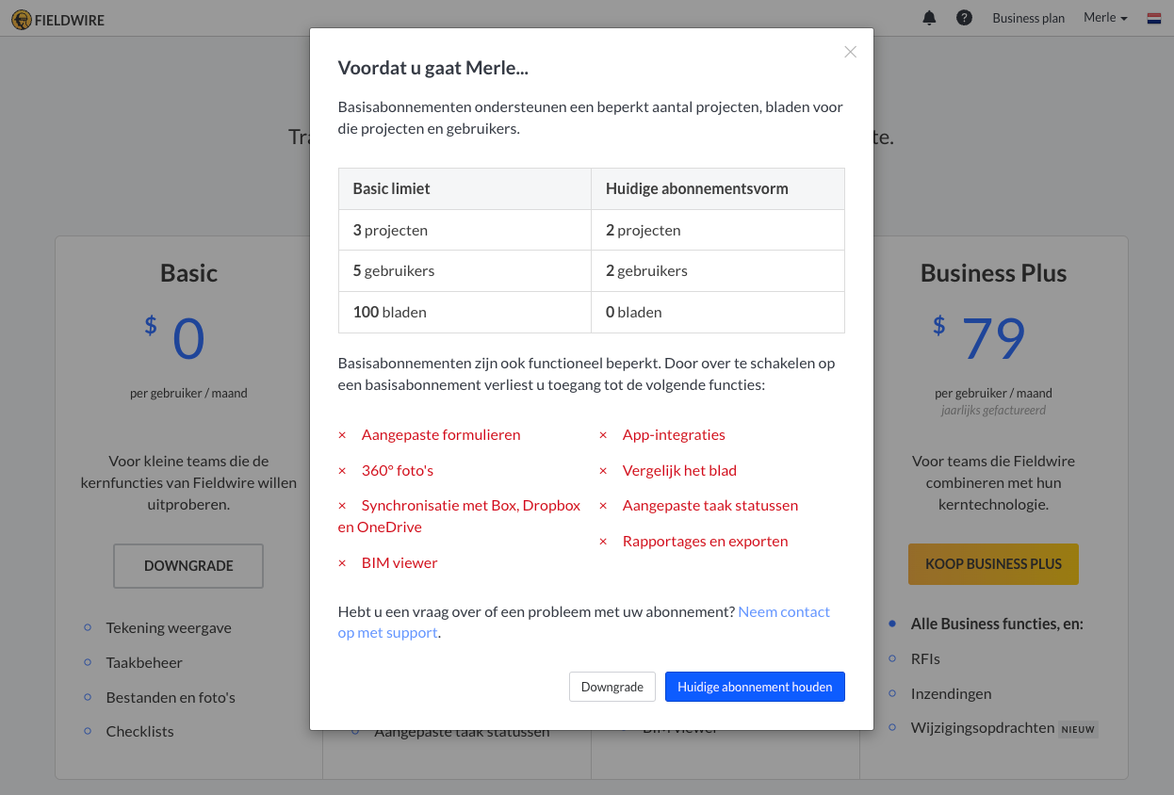Viewport: 1174px width, 795px height.
Task: Click the '3 projecten' table cell
Action: click(x=465, y=230)
